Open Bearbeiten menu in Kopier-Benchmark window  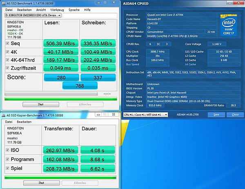[24, 122]
